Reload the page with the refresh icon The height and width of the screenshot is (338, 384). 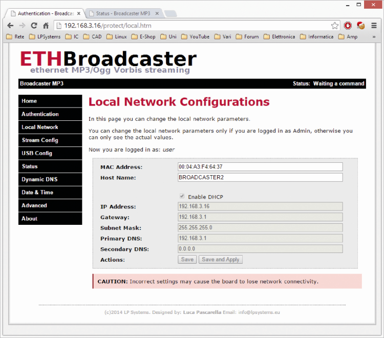tap(34, 26)
